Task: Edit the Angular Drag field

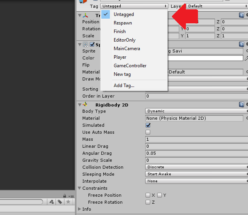Action: [x=196, y=153]
